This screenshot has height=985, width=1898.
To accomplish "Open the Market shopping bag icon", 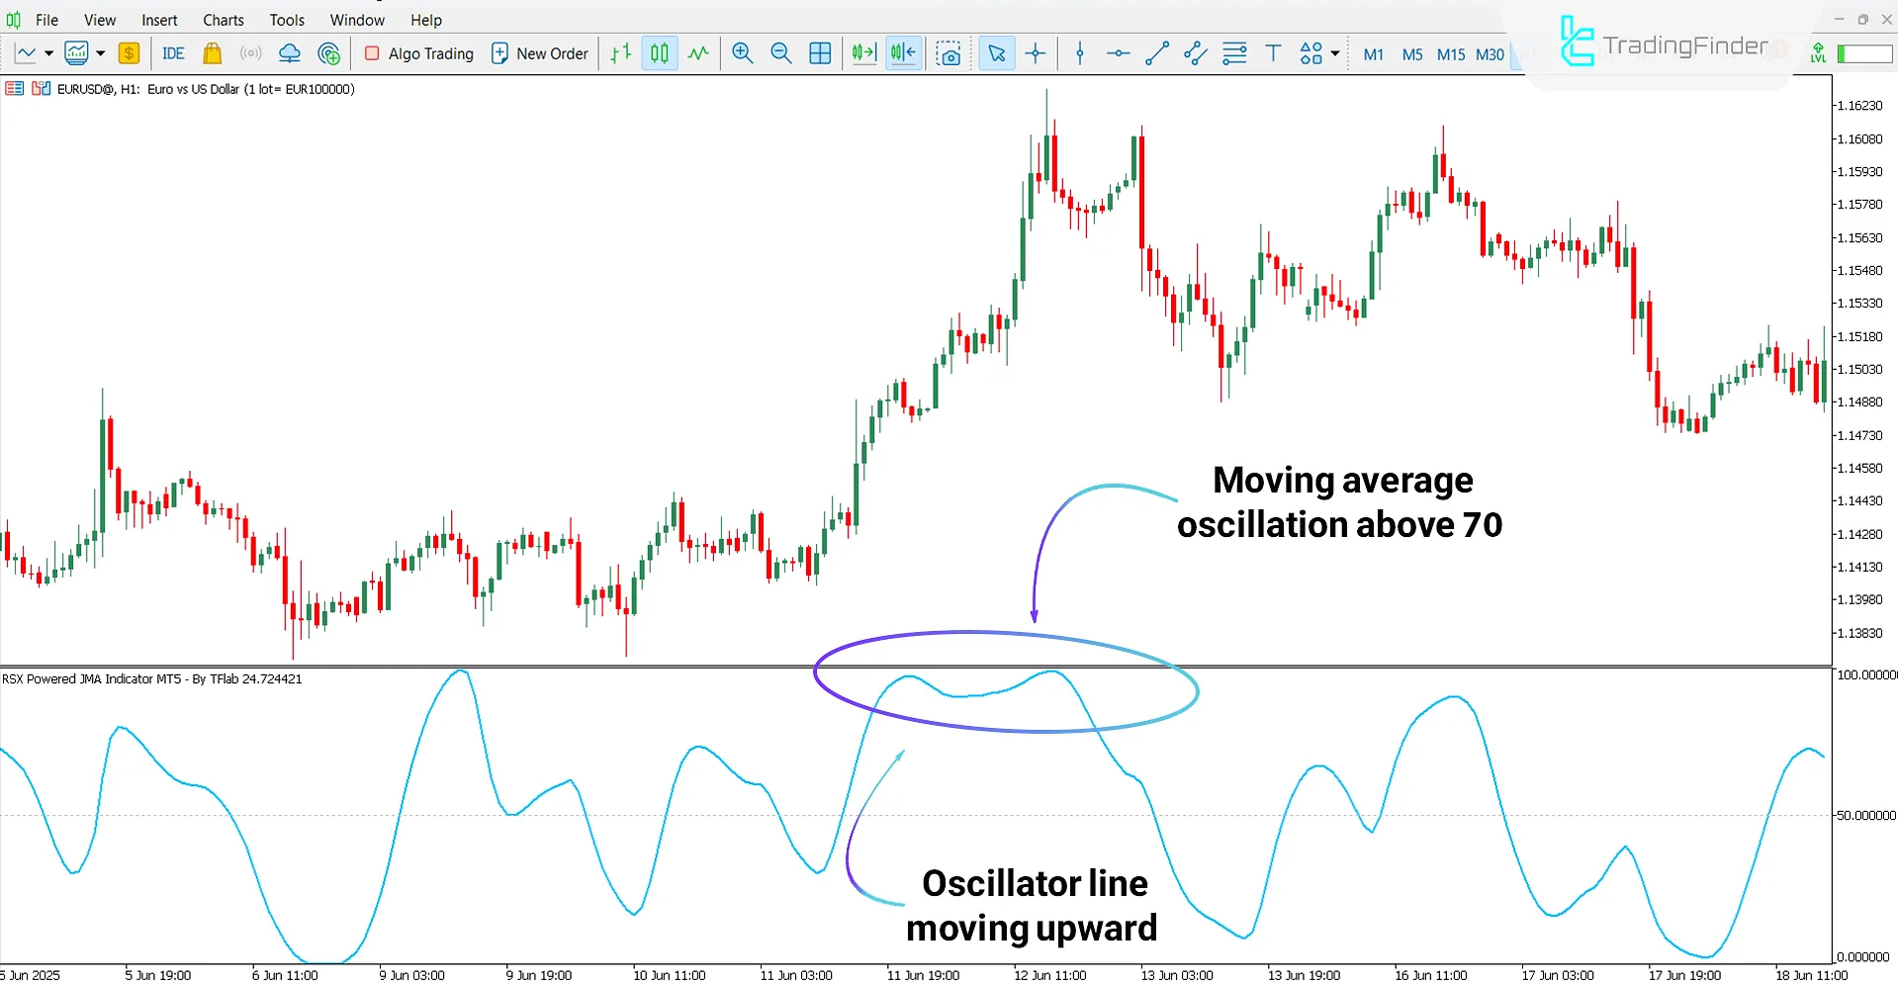I will [x=212, y=53].
